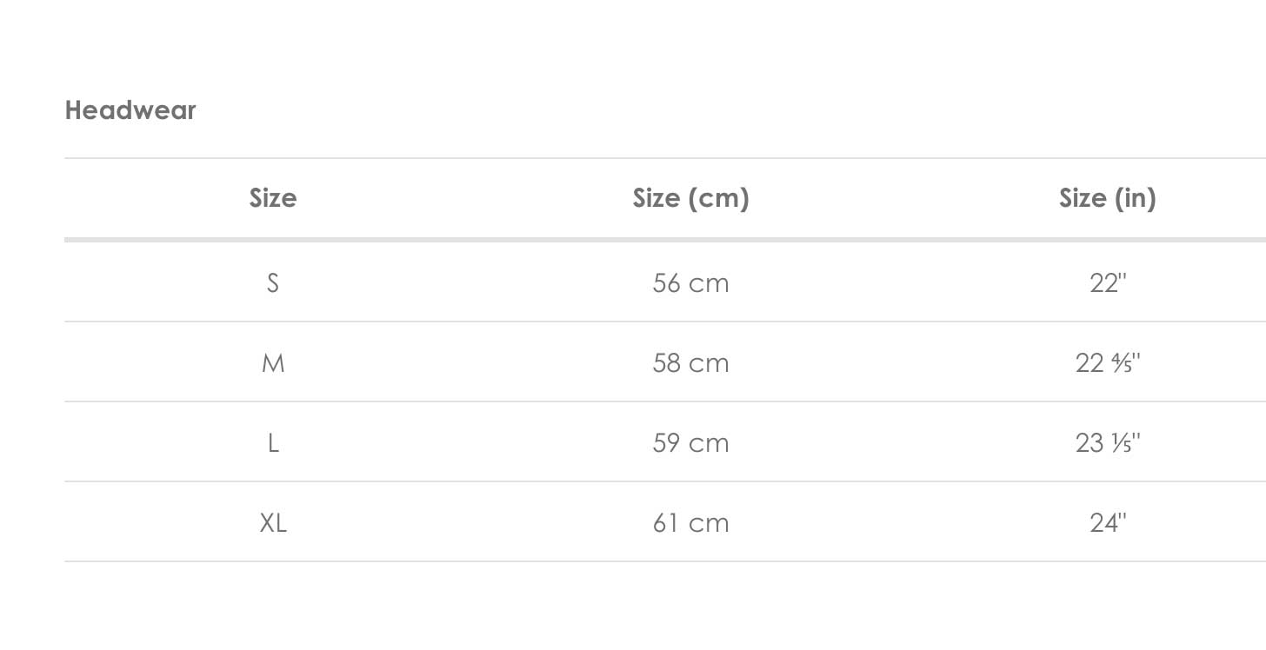Viewport: 1266px width, 650px height.
Task: Select the 61 cm measurement cell
Action: coord(690,523)
